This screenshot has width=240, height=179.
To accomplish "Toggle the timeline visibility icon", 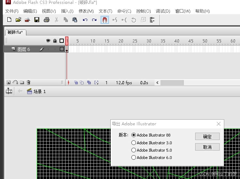I will [9, 91].
